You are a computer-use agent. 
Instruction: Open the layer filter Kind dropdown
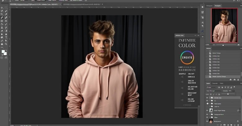click(x=212, y=87)
